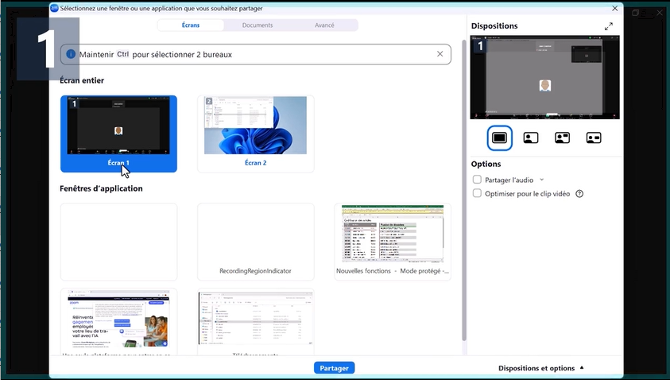Viewport: 670px width, 380px height.
Task: Open the Partager l'audio dropdown arrow
Action: [542, 180]
